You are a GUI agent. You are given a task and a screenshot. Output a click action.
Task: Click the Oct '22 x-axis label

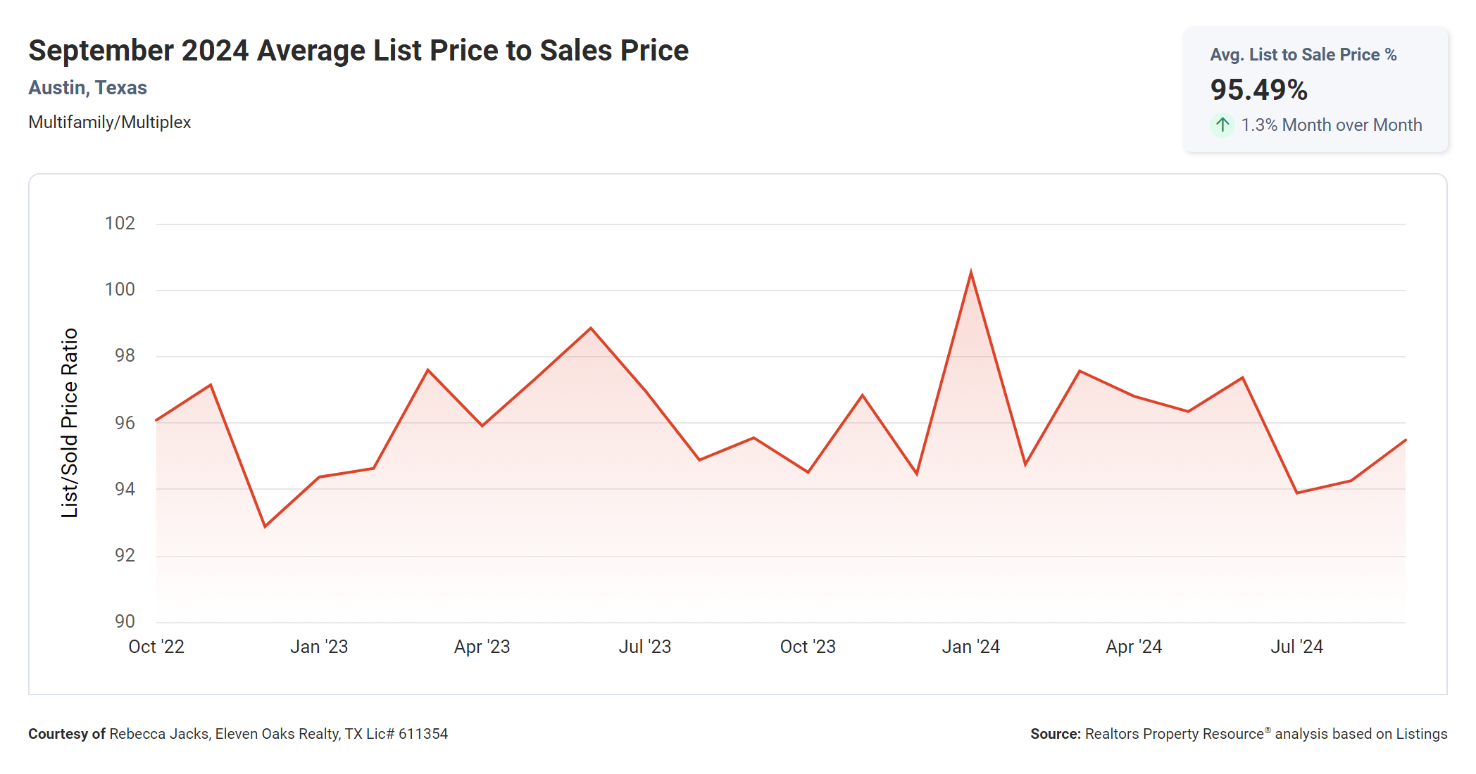click(156, 647)
